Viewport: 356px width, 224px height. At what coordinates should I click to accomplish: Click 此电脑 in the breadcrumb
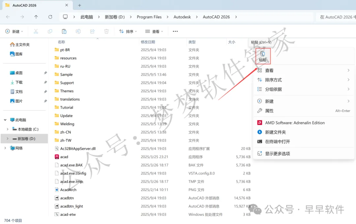coord(87,17)
